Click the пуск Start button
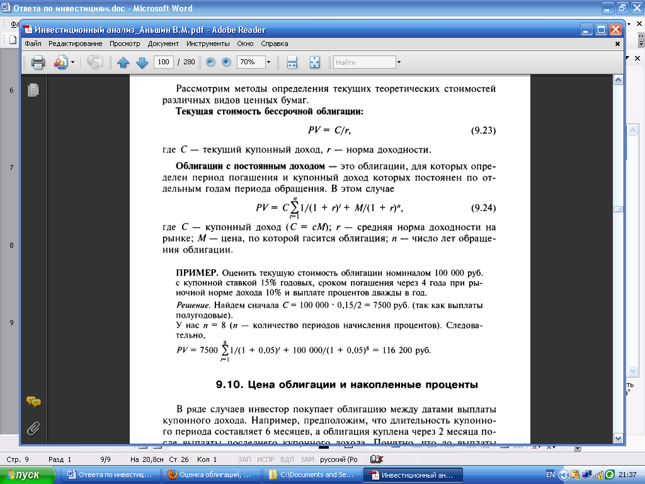Viewport: 645px width, 484px height. pos(27,475)
